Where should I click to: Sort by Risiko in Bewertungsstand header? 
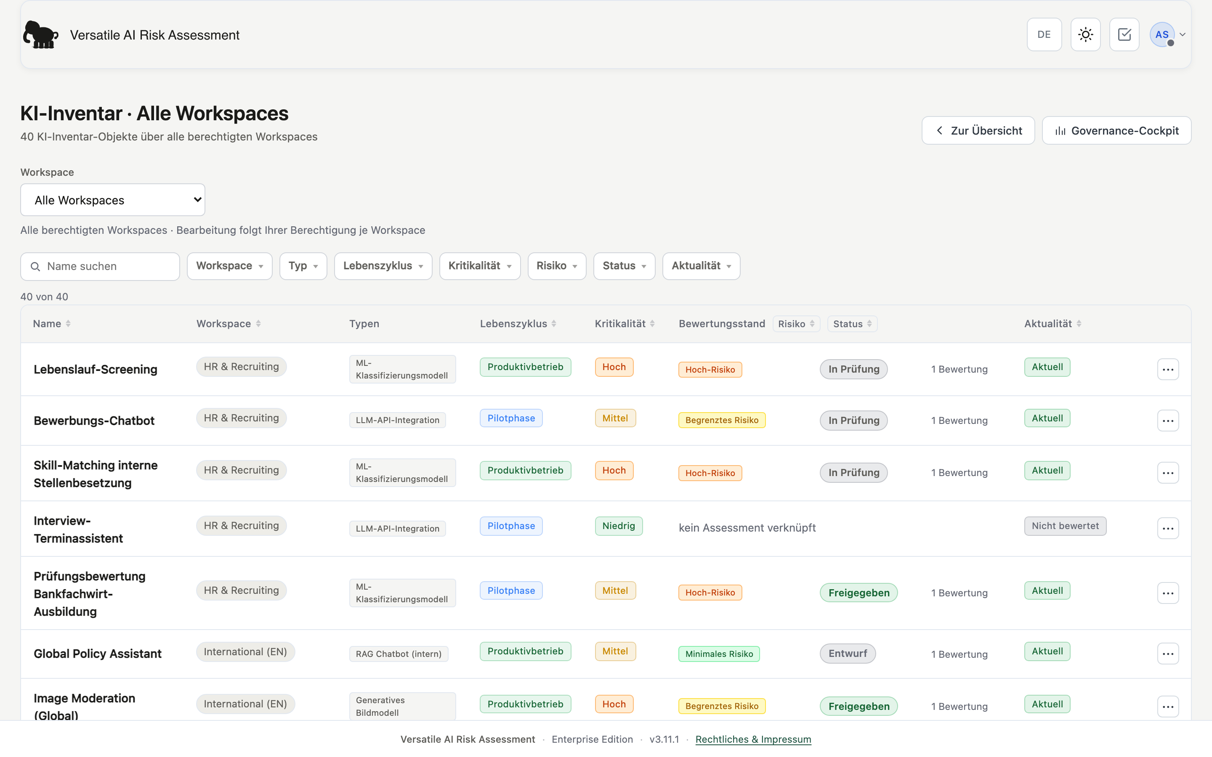(x=796, y=324)
